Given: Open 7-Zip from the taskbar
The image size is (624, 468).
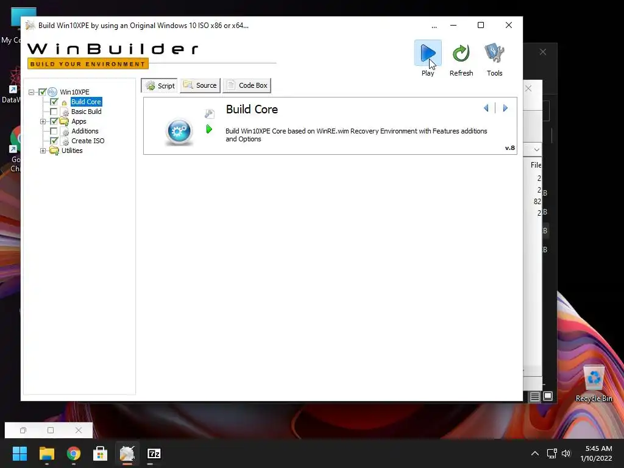Looking at the screenshot, I should click(154, 453).
